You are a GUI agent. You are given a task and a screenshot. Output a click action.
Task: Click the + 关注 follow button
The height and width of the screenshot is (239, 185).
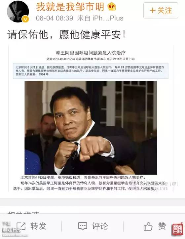(161, 11)
